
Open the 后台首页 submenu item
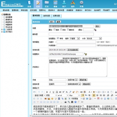tap(97, 10)
